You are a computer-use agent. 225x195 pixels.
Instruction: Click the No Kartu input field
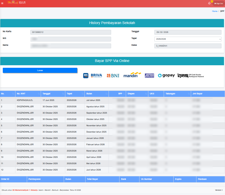(x=71, y=32)
